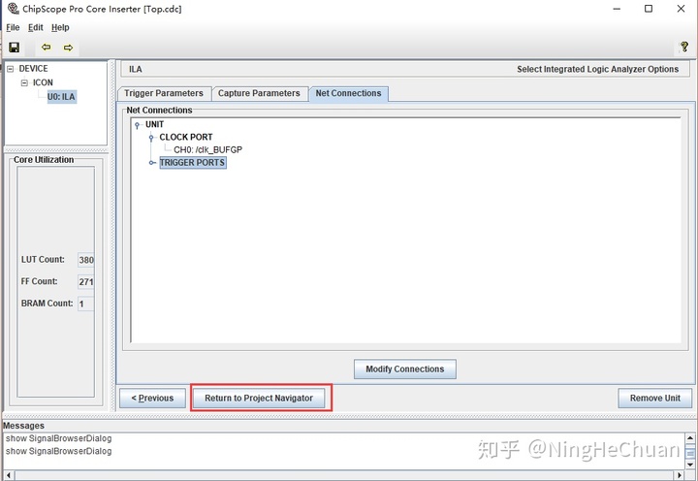Click the Previous button
Screen dimensions: 698x481
click(x=152, y=399)
